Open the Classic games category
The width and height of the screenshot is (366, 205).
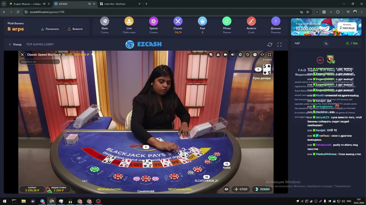178,21
